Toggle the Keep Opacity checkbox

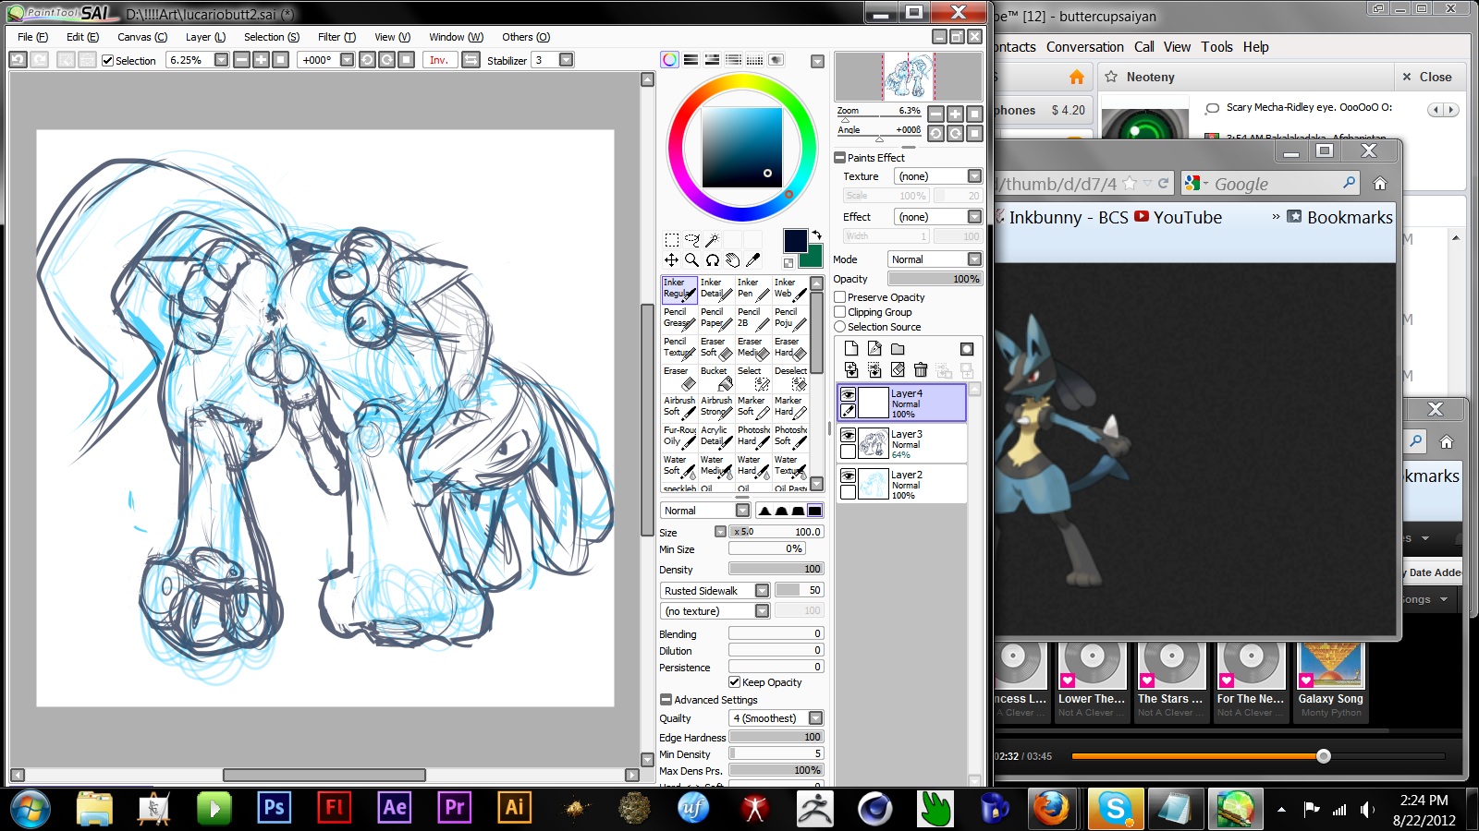click(735, 682)
